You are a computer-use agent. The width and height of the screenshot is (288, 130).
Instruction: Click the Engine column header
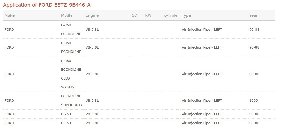point(92,15)
